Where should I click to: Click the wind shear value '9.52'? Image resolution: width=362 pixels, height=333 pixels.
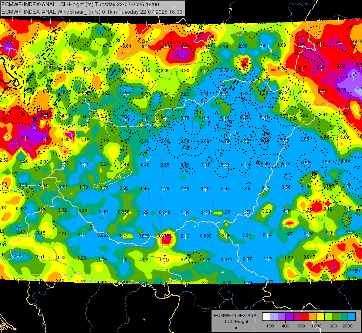coord(306,163)
